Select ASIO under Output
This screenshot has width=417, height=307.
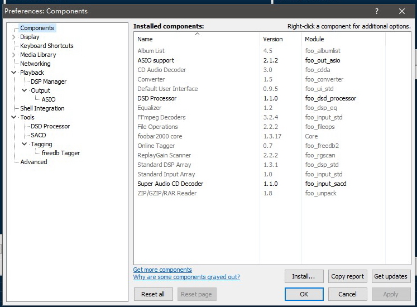click(49, 99)
